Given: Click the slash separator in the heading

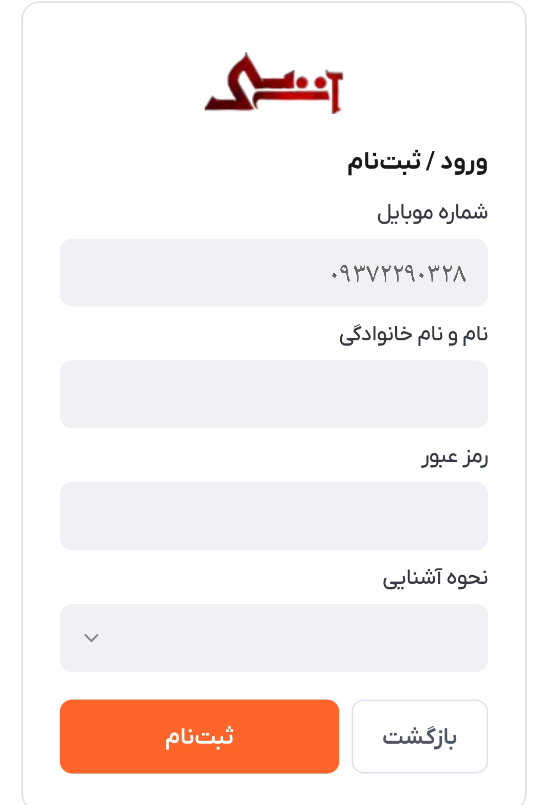Looking at the screenshot, I should 430,161.
